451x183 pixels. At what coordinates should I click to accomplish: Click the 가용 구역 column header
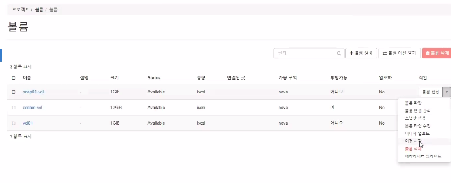point(287,78)
